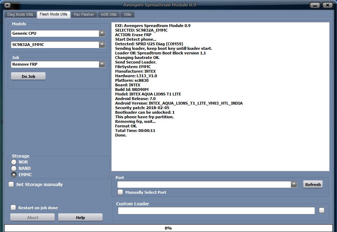Open the Pac Flasher tab
337x232 pixels.
tap(84, 15)
